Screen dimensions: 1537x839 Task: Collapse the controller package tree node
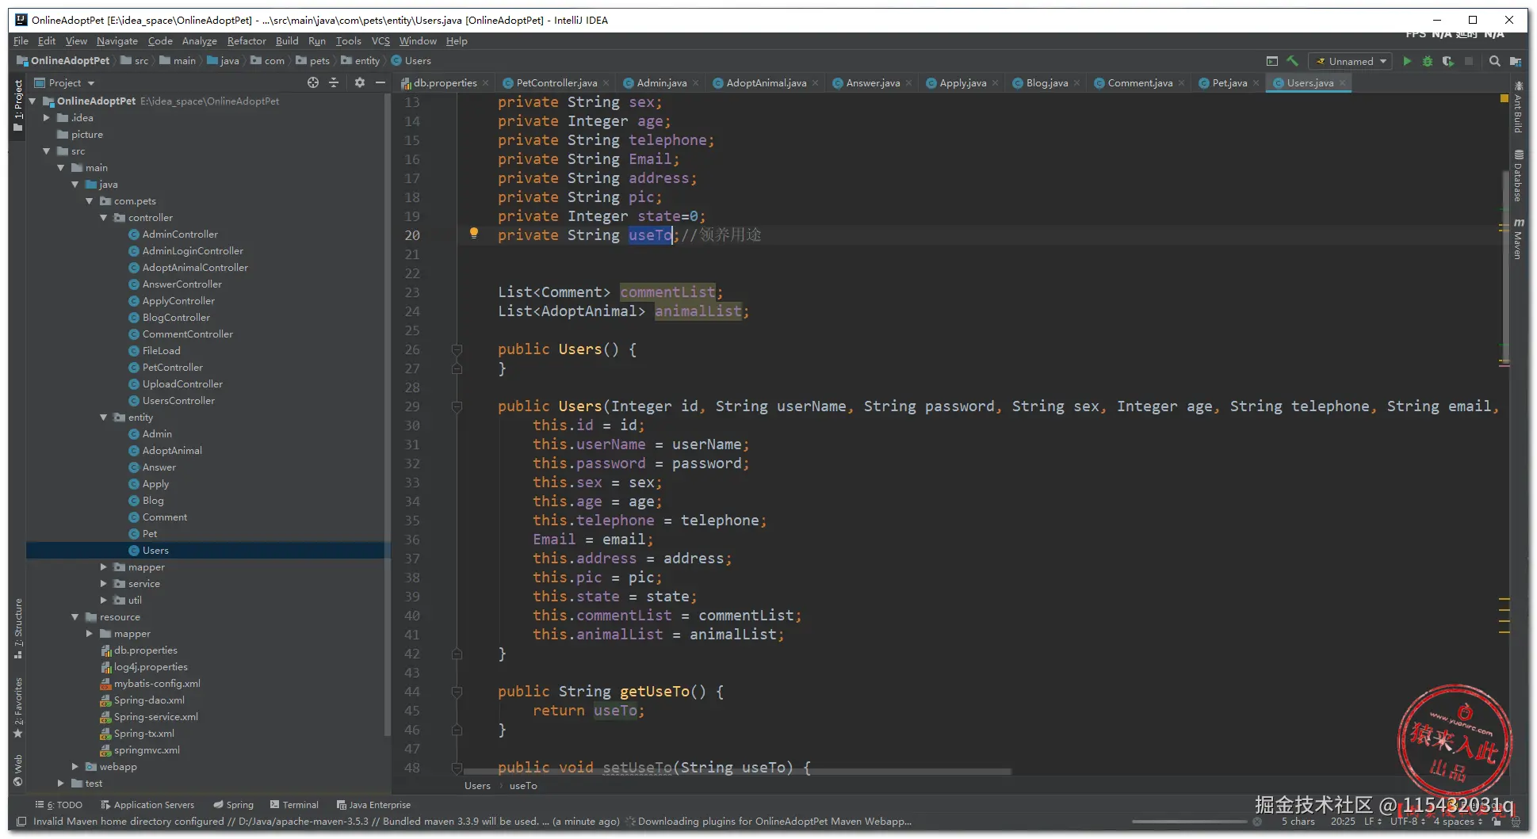tap(104, 218)
